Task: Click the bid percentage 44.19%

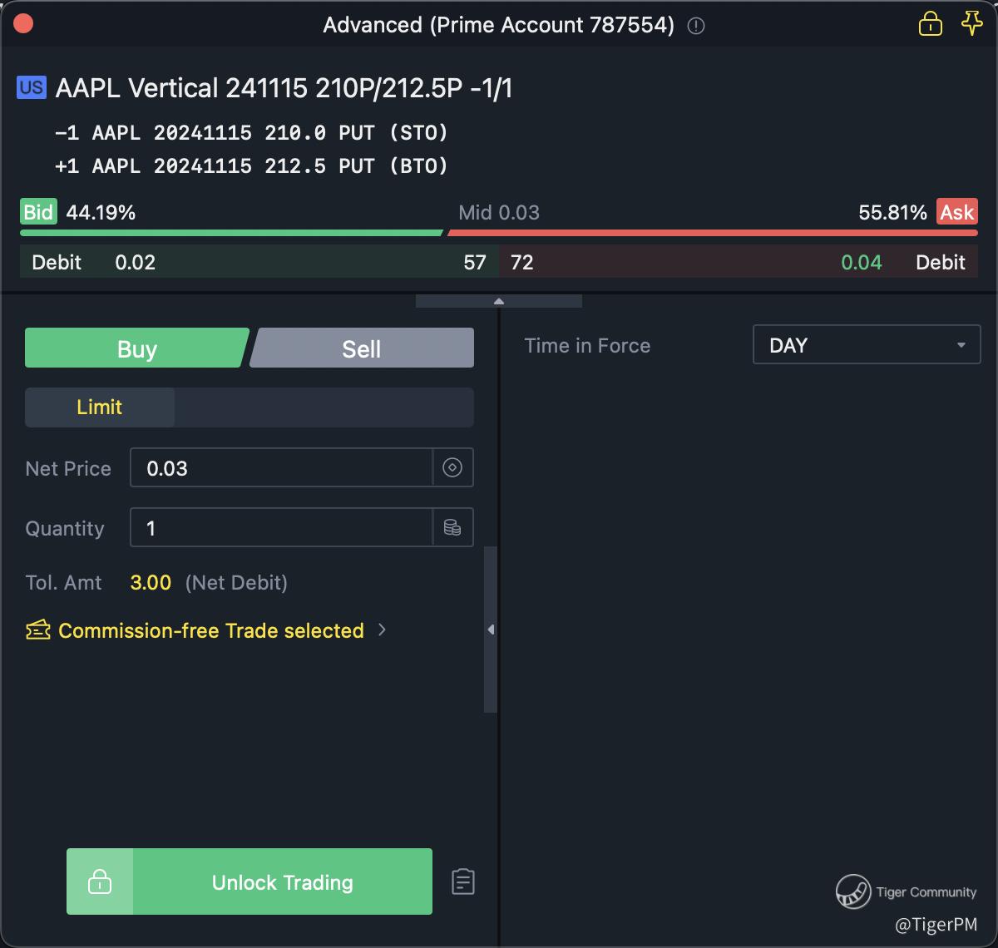Action: [x=101, y=212]
